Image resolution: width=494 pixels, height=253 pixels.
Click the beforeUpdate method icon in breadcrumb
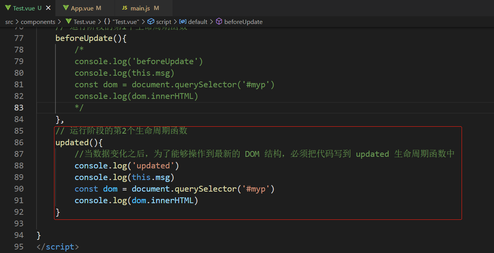pyautogui.click(x=219, y=22)
